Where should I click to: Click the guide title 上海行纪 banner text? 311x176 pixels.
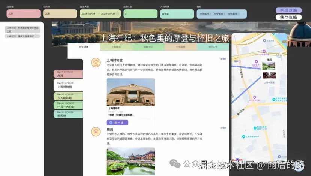click(x=165, y=38)
